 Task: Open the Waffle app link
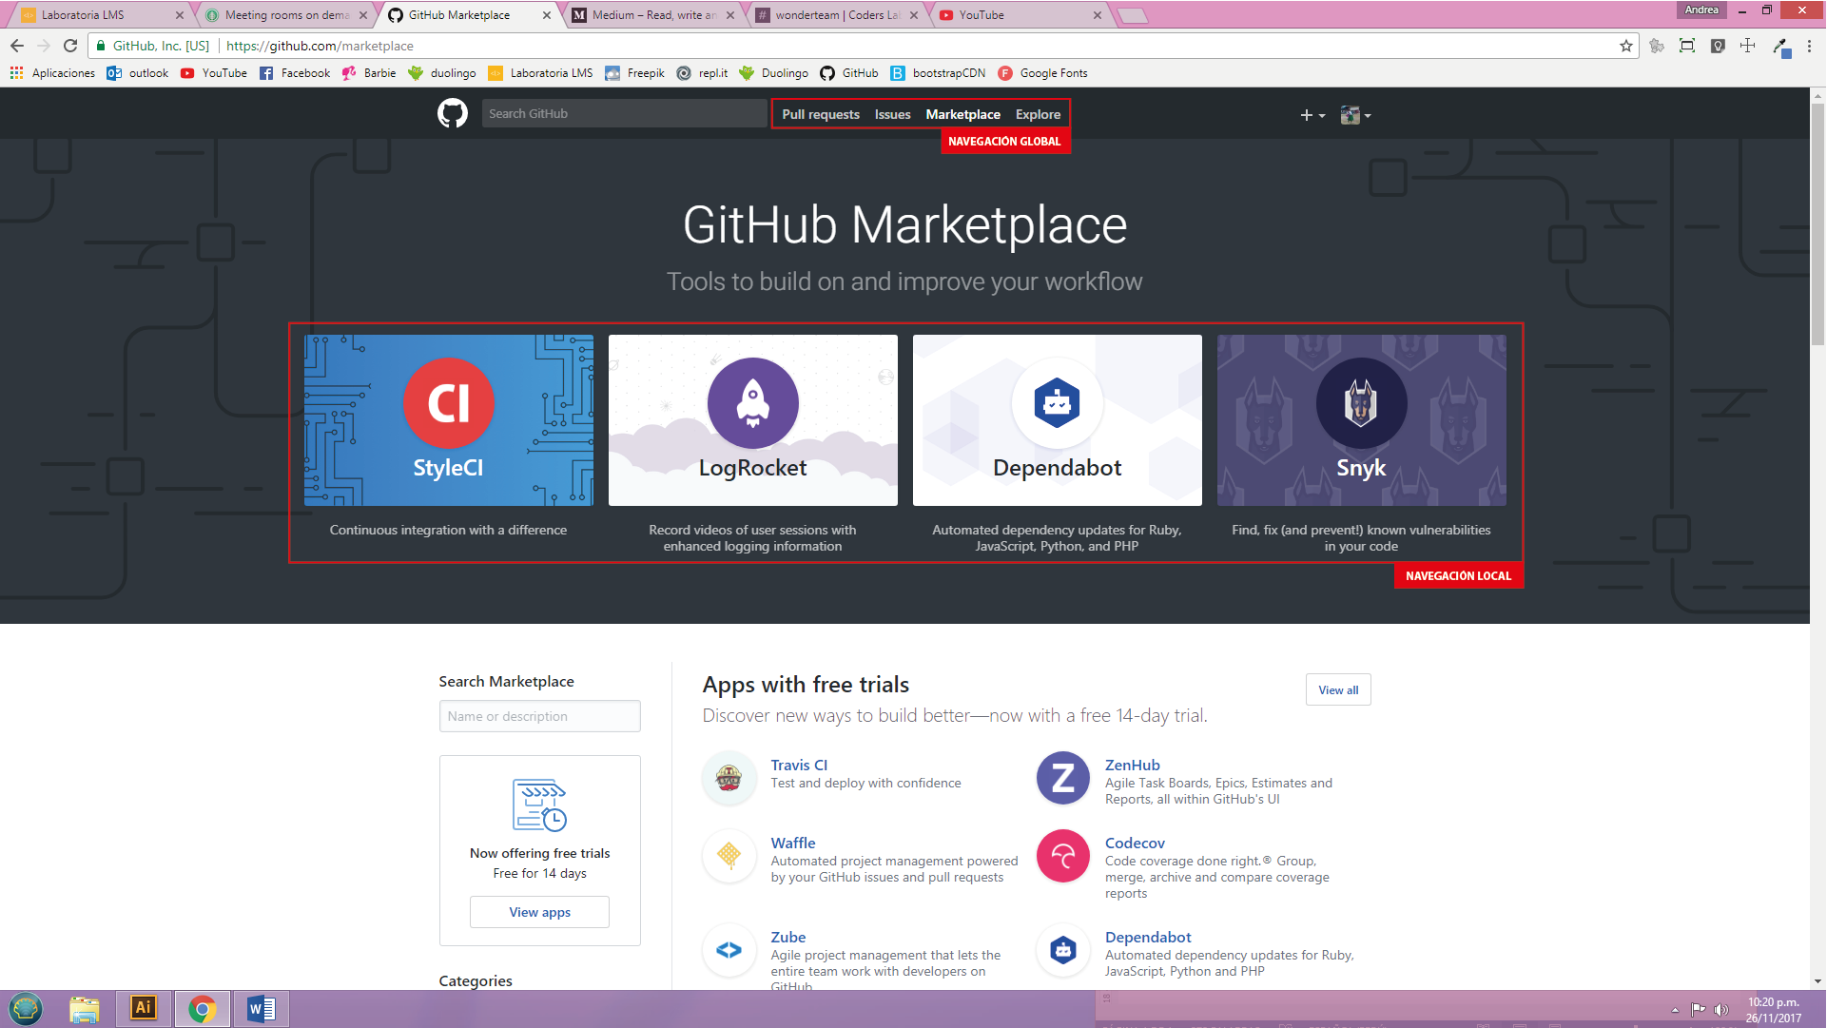pos(793,844)
